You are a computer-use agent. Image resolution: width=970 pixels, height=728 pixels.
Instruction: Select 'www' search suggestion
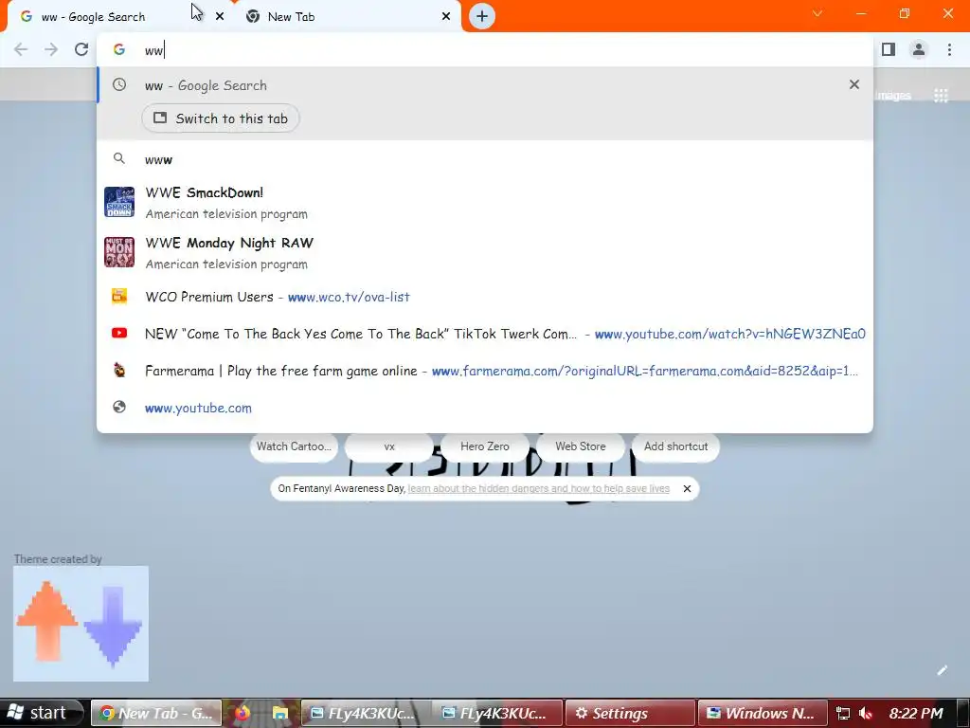[x=485, y=159]
